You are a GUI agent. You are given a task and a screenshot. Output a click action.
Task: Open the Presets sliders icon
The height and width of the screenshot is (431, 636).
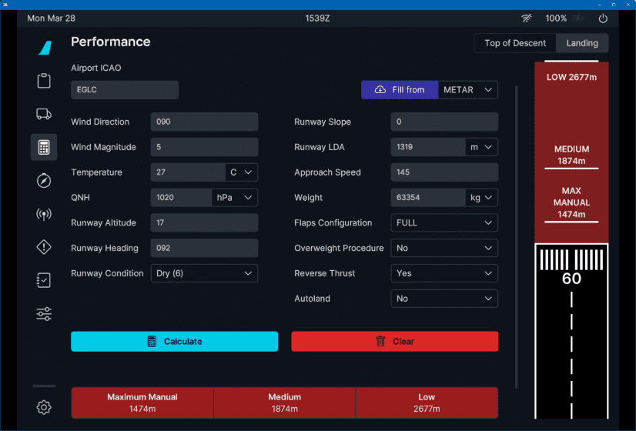coord(44,313)
